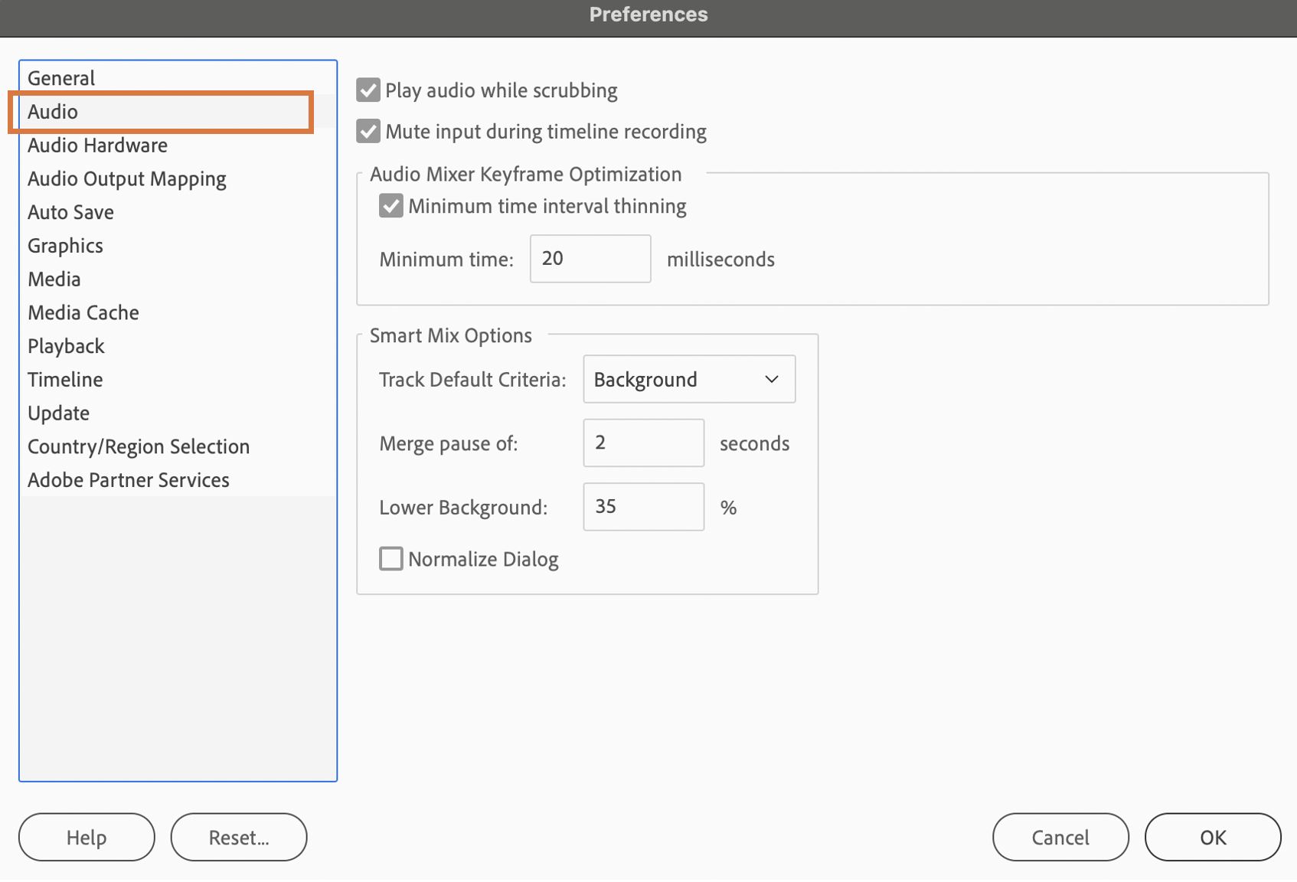Screen dimensions: 1297x882
Task: Click the Merge pause of seconds field
Action: [x=643, y=443]
